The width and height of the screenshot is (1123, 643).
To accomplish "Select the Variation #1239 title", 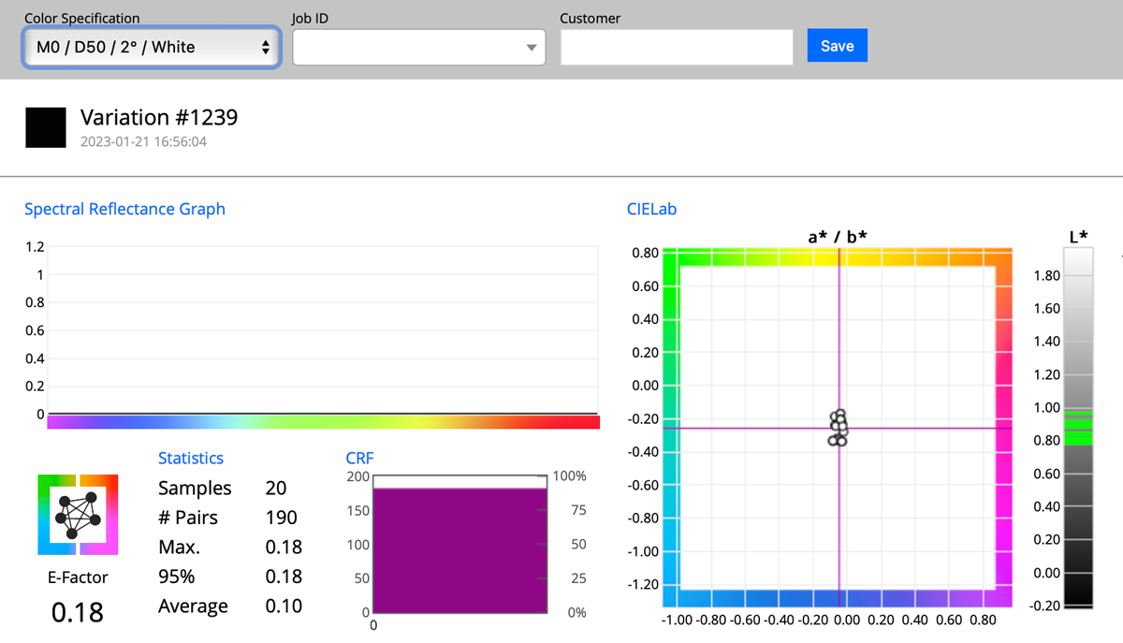I will (x=159, y=117).
